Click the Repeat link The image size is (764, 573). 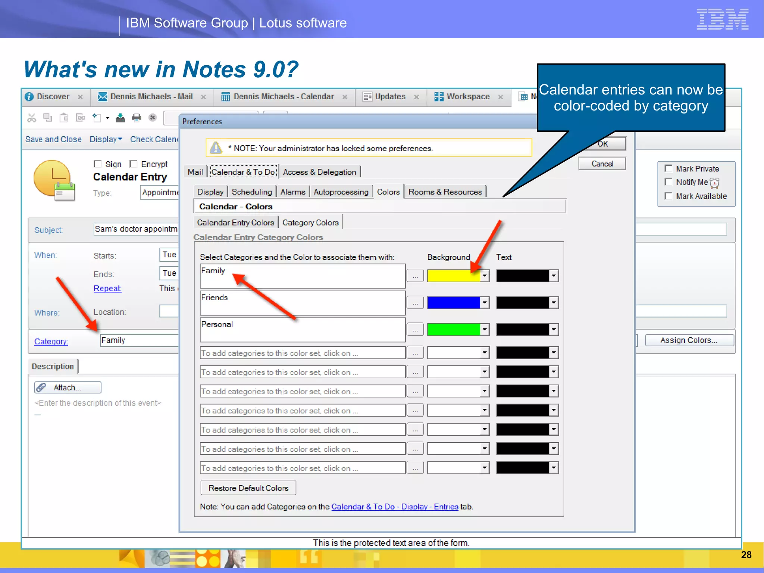pyautogui.click(x=107, y=288)
